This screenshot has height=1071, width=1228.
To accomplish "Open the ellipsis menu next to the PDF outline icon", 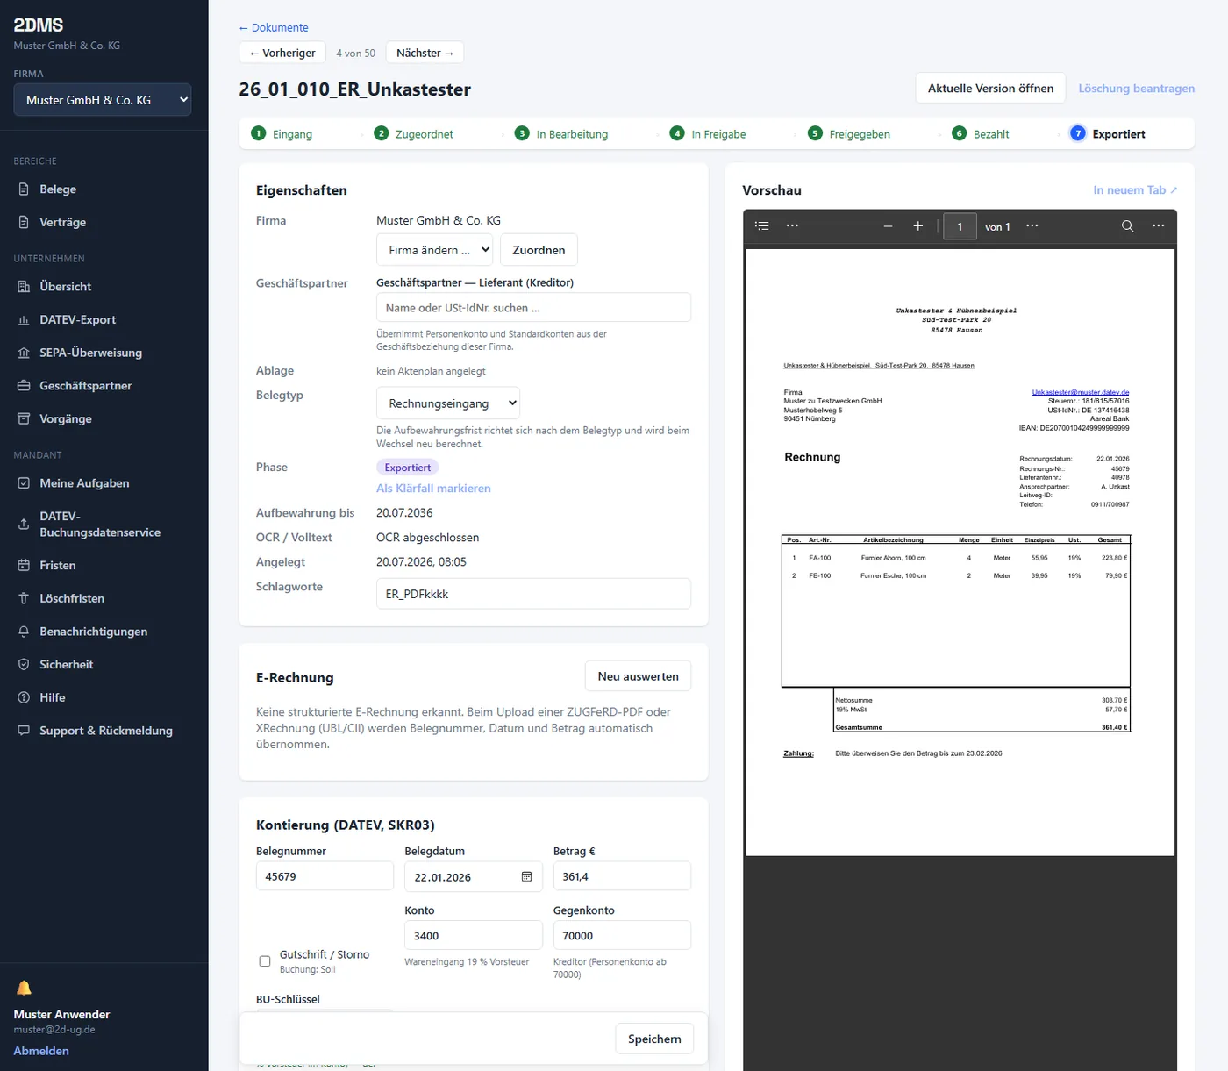I will [x=792, y=226].
